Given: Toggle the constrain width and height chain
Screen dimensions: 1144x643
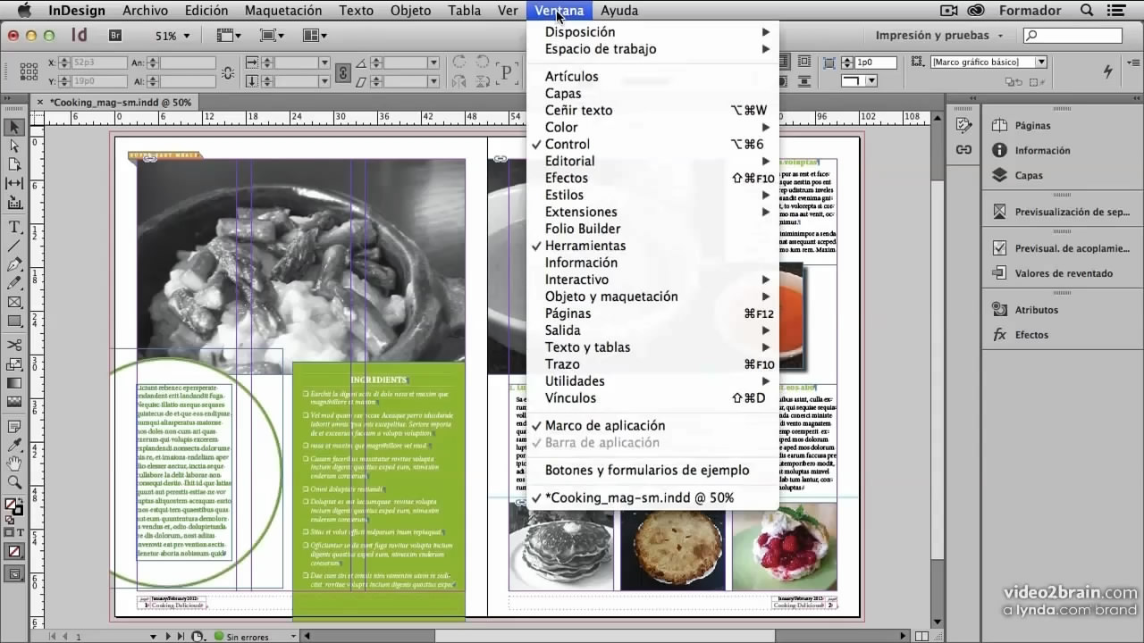Looking at the screenshot, I should (228, 72).
